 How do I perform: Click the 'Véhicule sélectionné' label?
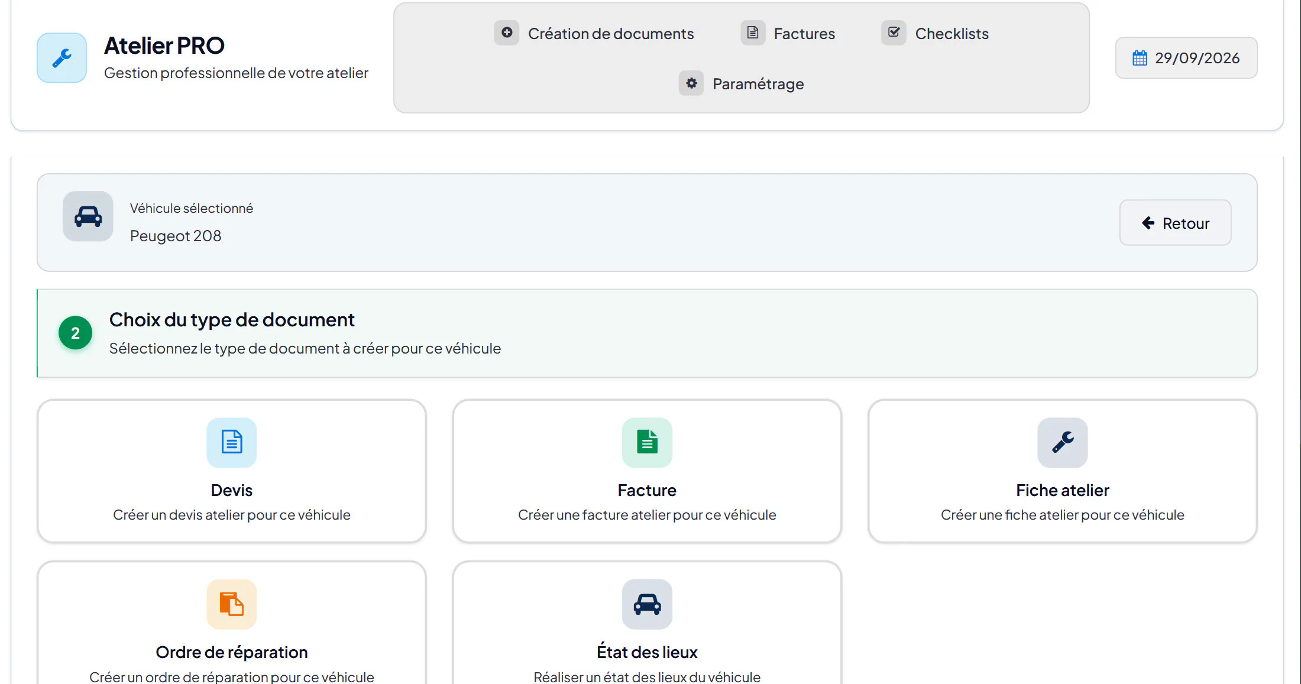[x=192, y=208]
